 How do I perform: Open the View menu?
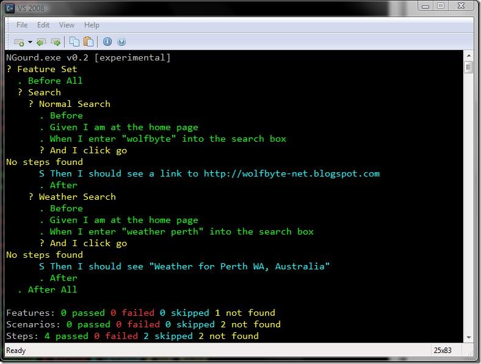pyautogui.click(x=67, y=25)
